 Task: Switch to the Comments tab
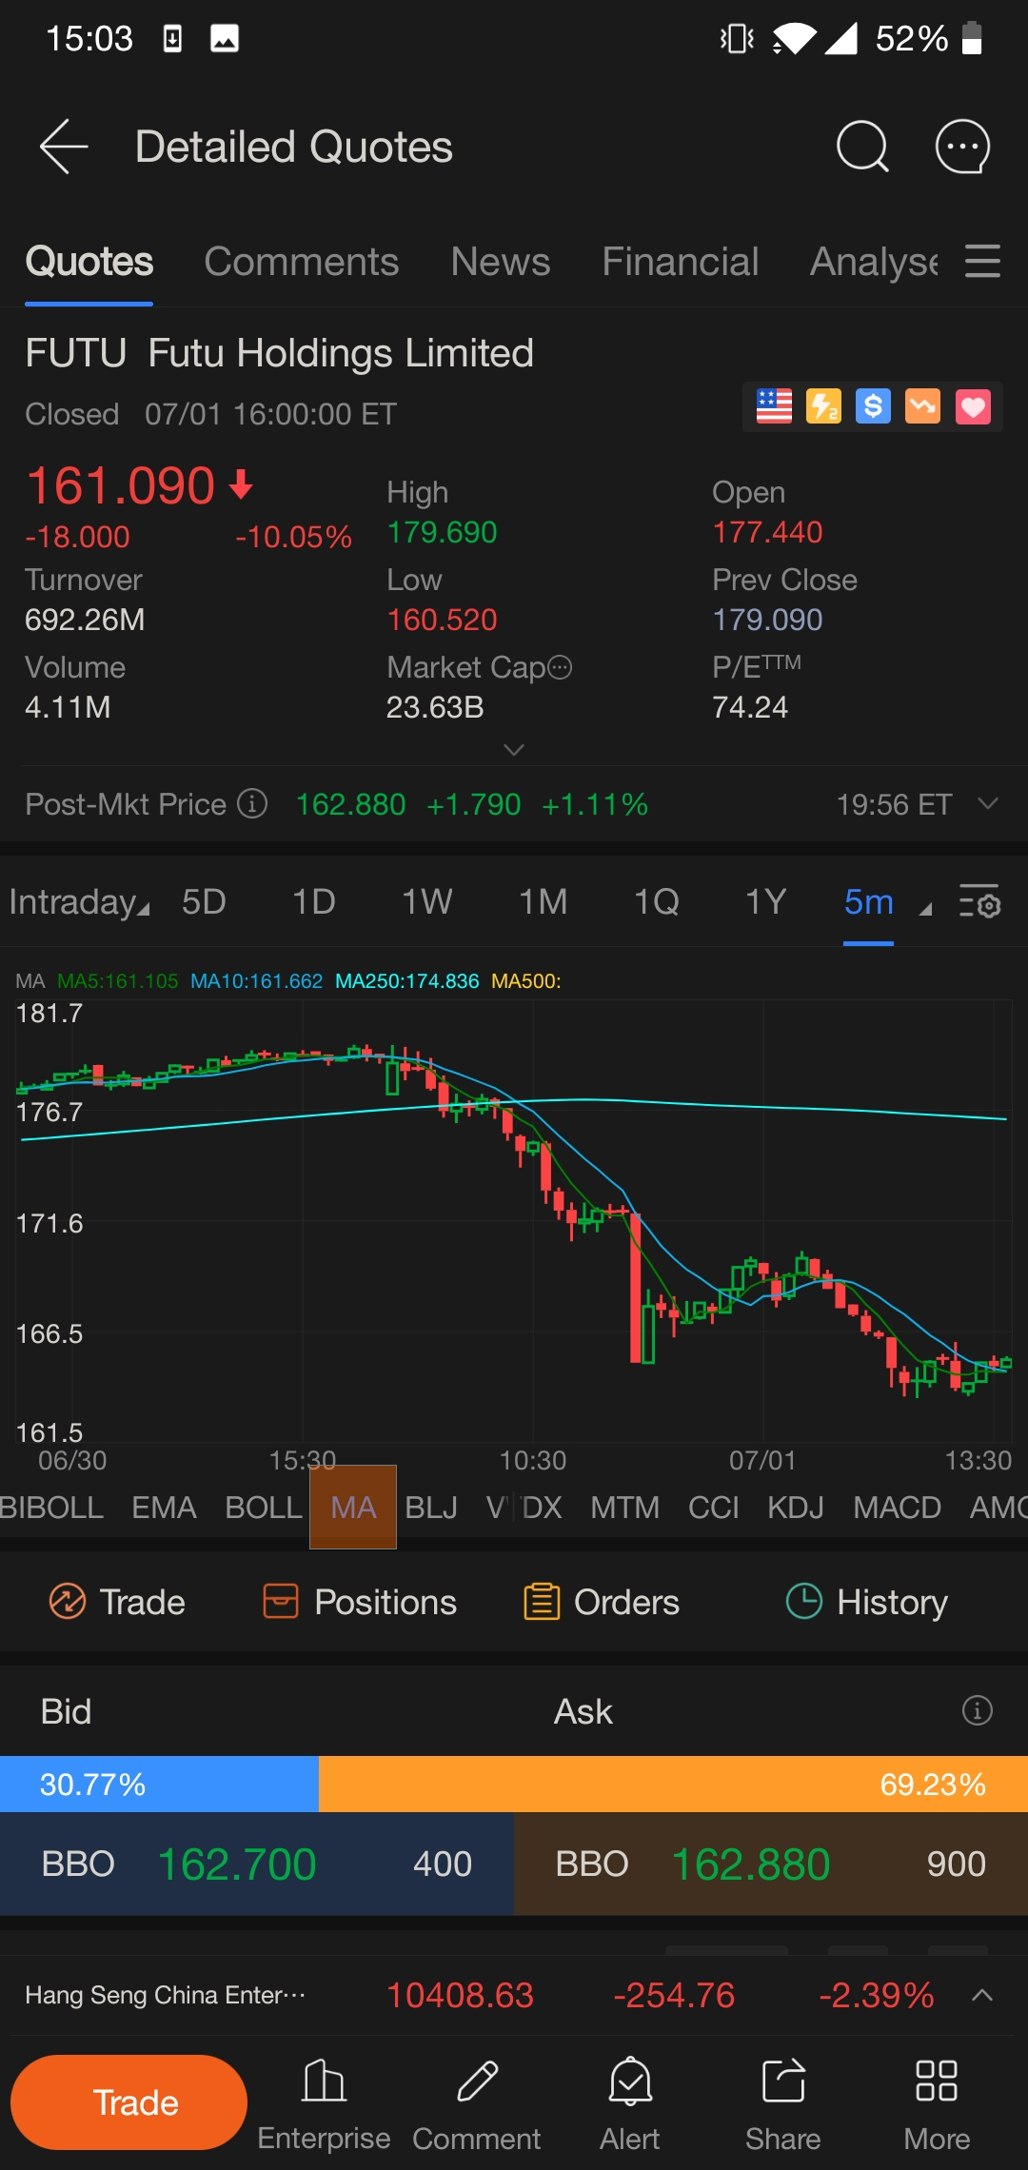pyautogui.click(x=302, y=262)
